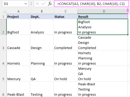The image size is (130, 97).
Task: Select result cell D2 starting with Bigfoot
Action: (103, 27)
